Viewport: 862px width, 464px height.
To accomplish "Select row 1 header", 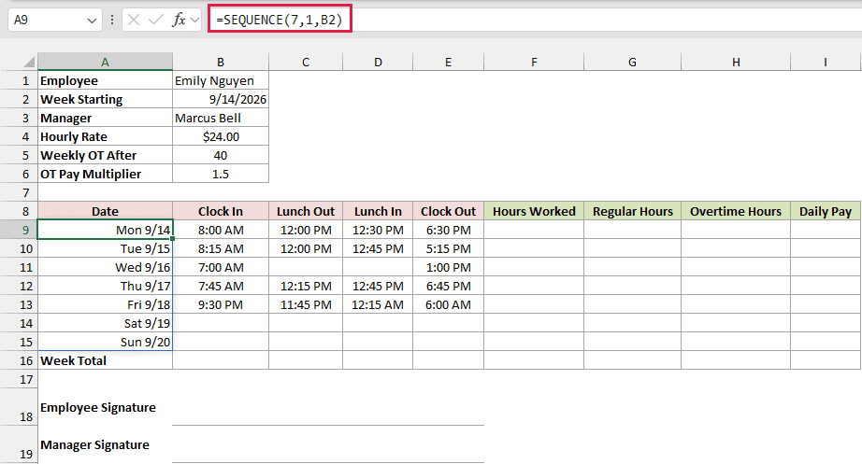I will pos(19,80).
